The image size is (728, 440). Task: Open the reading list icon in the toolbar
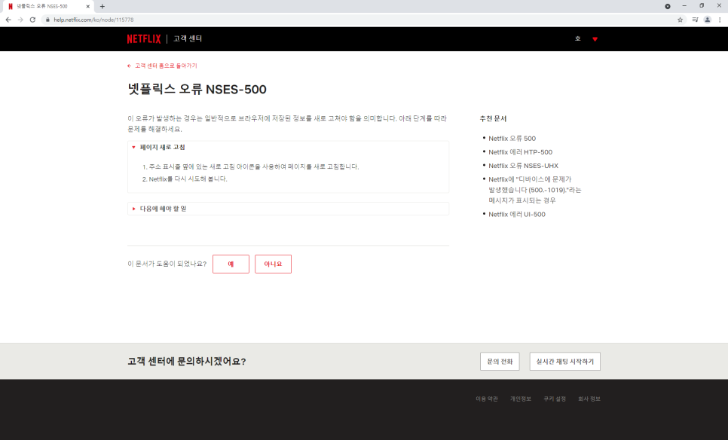(x=695, y=20)
